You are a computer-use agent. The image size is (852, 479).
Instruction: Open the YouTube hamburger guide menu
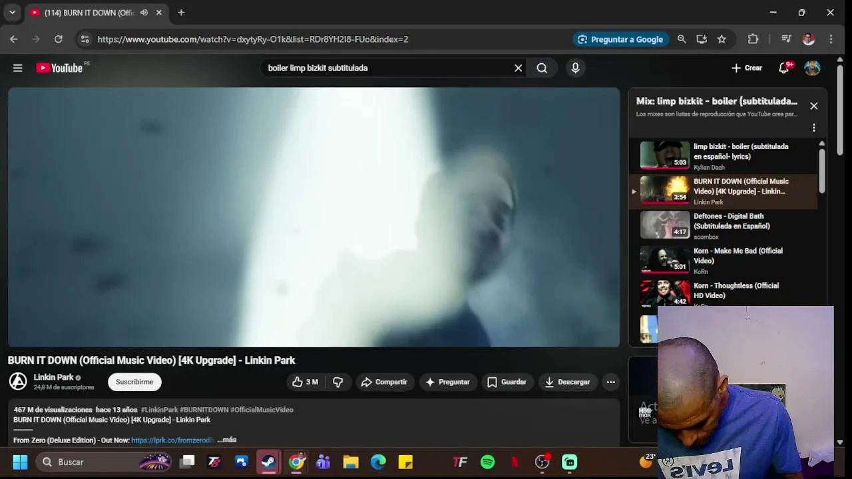click(18, 68)
